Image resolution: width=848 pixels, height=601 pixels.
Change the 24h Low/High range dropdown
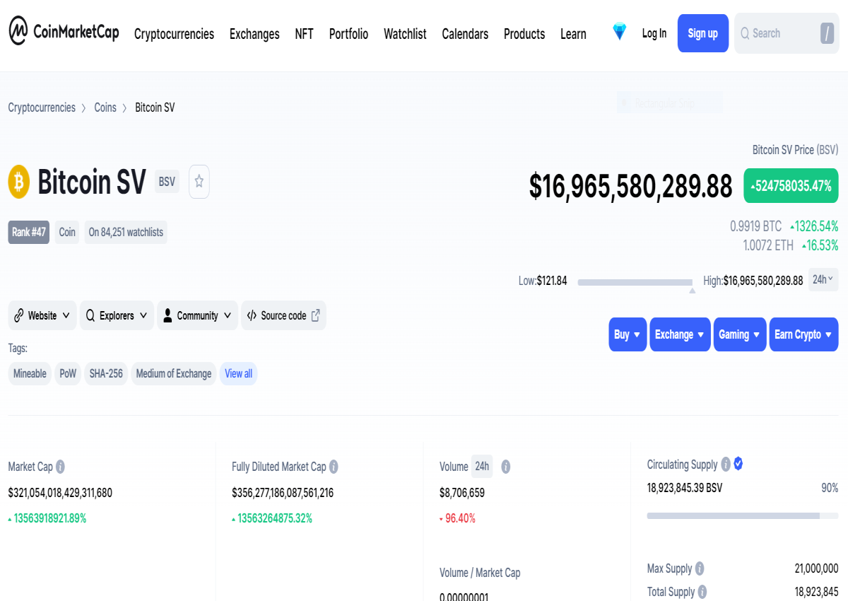823,279
